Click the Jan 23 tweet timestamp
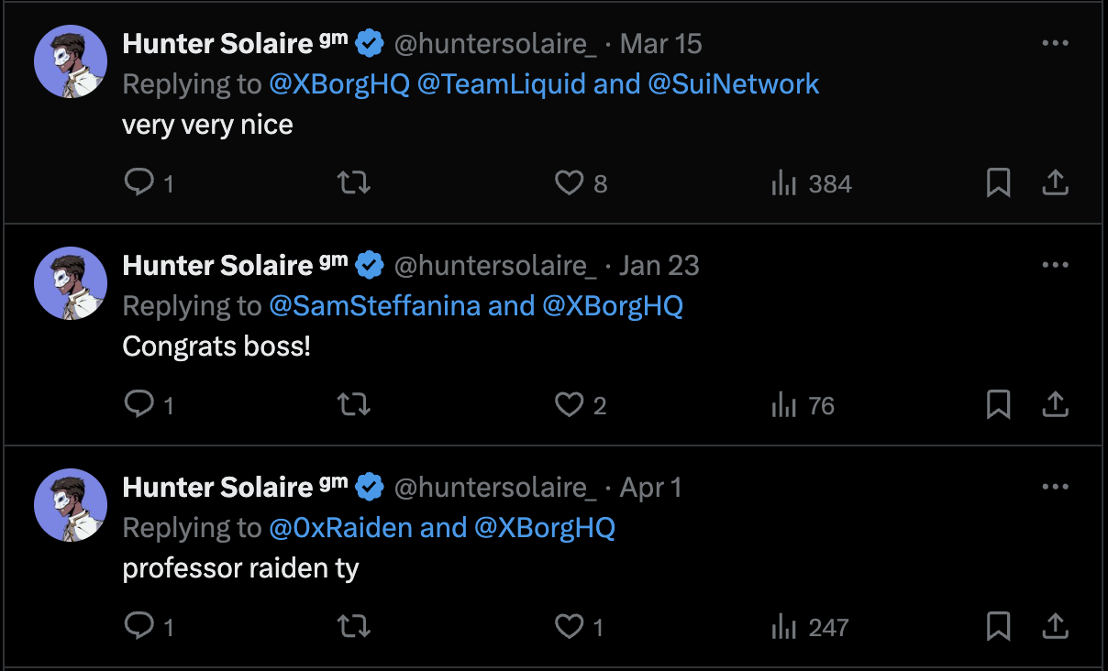The width and height of the screenshot is (1108, 671). [x=659, y=266]
